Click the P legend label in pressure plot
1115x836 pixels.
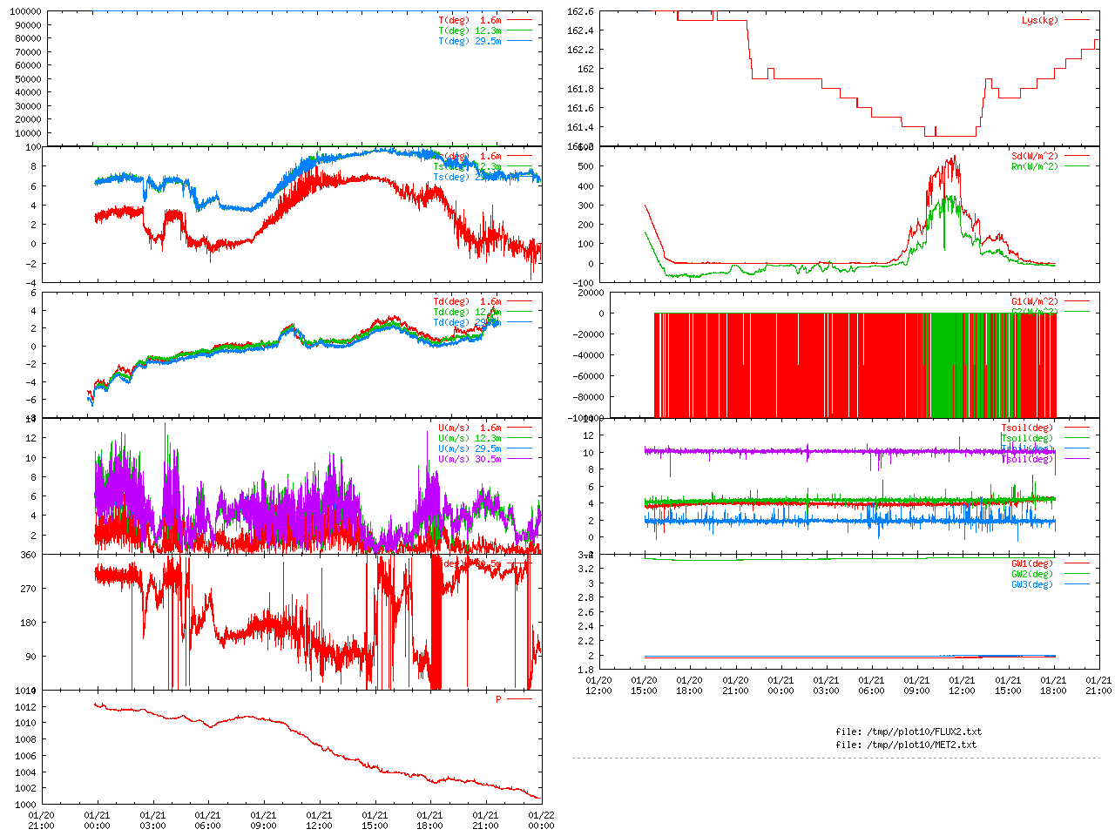[x=498, y=699]
